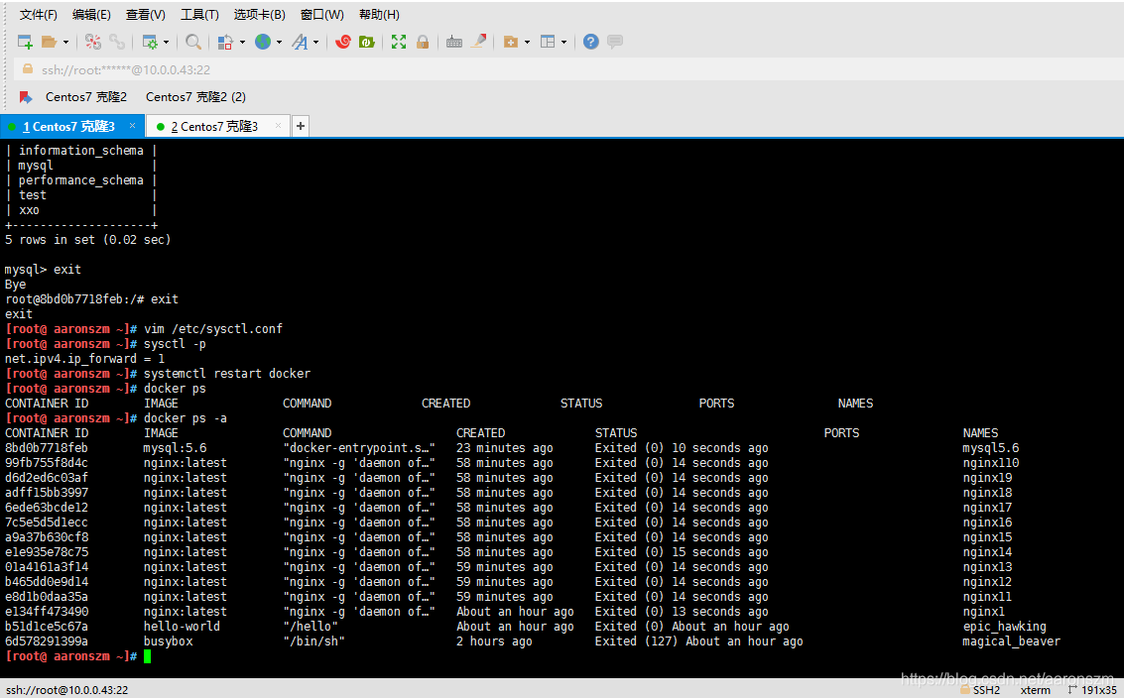Open the 编辑(E) menu
The height and width of the screenshot is (698, 1124).
pos(91,14)
